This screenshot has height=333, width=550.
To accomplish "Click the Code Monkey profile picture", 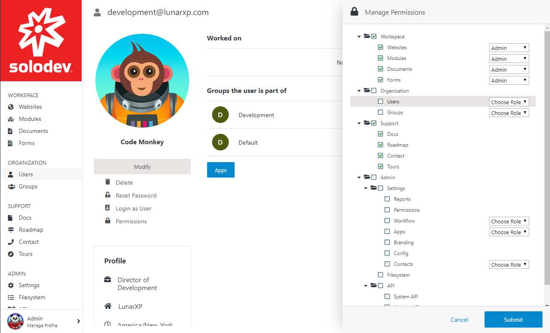I will (x=142, y=81).
